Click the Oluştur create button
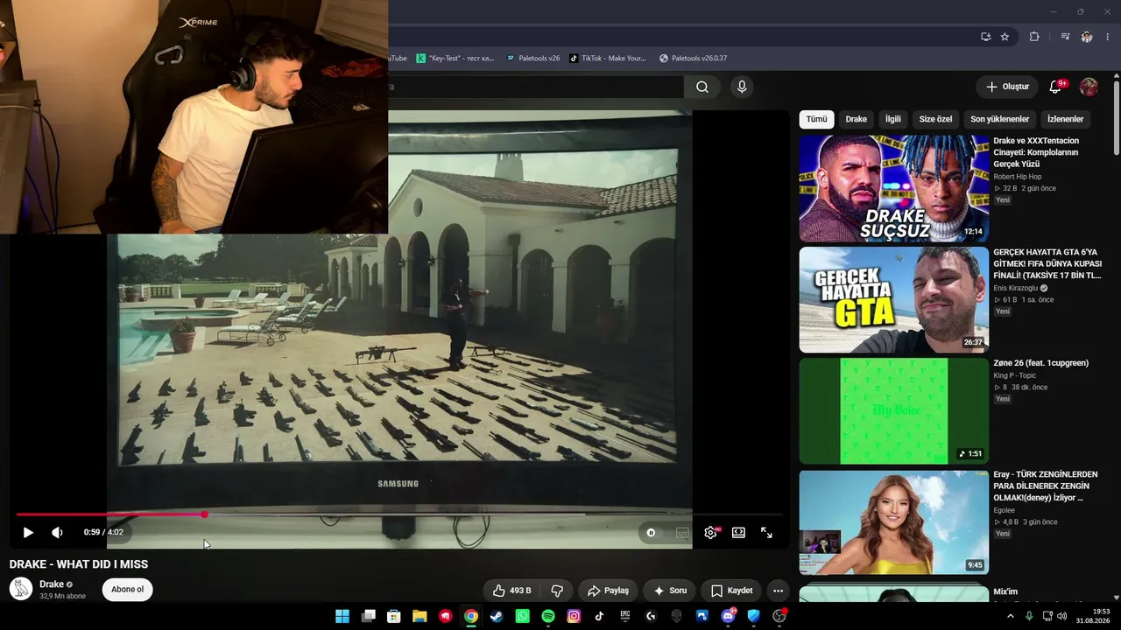Screen dimensions: 1121x630 pyautogui.click(x=1007, y=87)
